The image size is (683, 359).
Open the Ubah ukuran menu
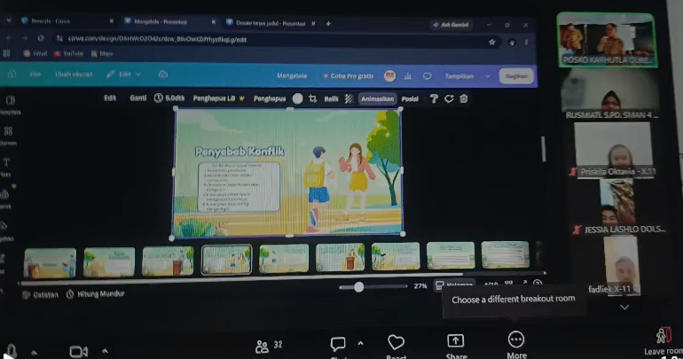74,74
